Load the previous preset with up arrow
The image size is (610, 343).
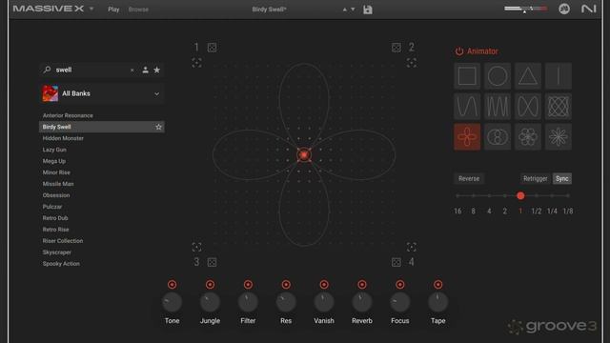pyautogui.click(x=345, y=10)
